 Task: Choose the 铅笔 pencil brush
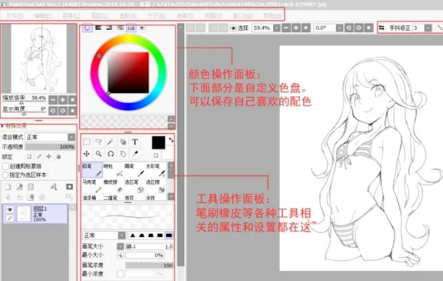(x=92, y=170)
